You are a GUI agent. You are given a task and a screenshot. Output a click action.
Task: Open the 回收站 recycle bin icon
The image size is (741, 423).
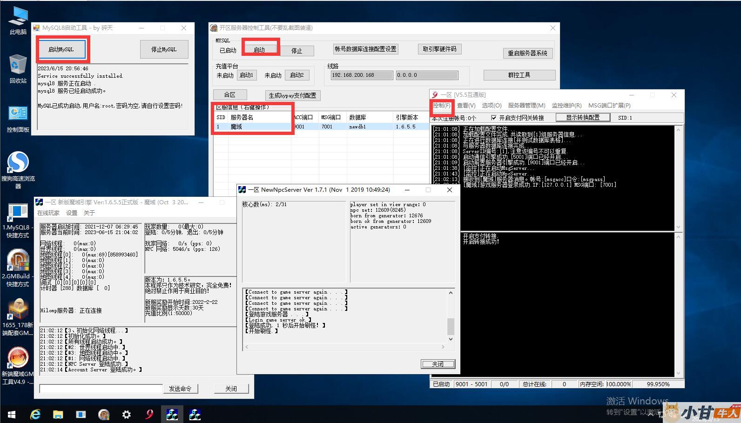pos(18,65)
